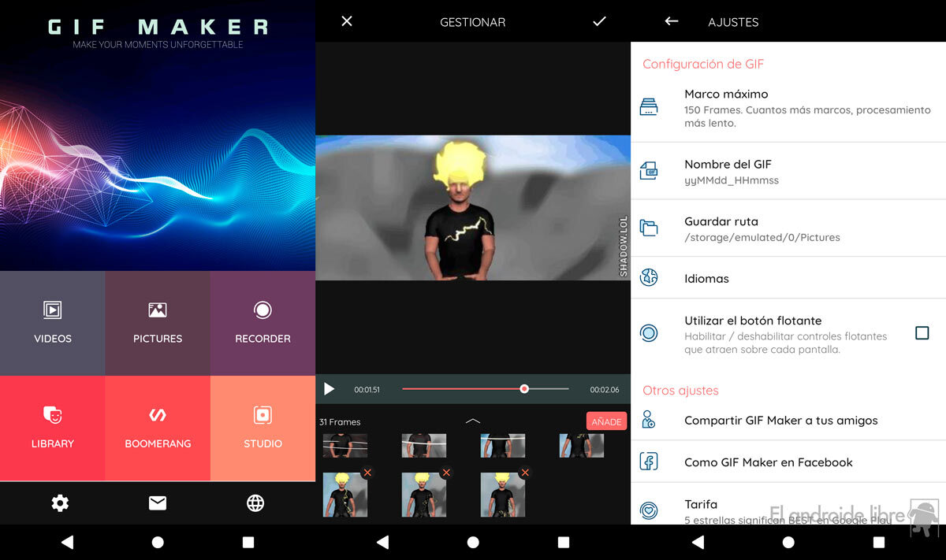Image resolution: width=946 pixels, height=560 pixels.
Task: Tap the globe language icon
Action: (255, 503)
